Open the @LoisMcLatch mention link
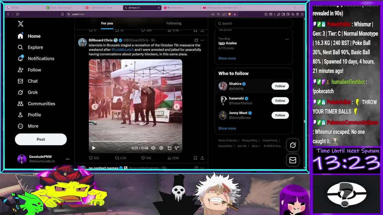 point(122,50)
